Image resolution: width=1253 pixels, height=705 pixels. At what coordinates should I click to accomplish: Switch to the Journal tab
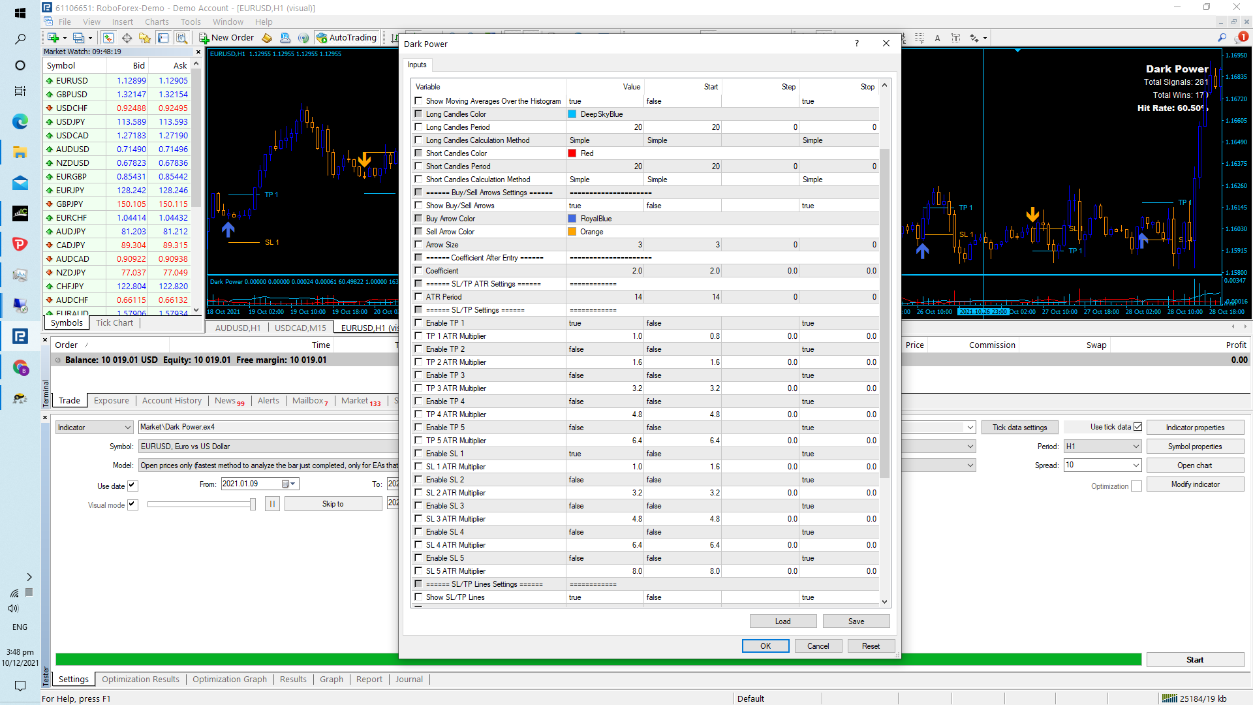[409, 680]
